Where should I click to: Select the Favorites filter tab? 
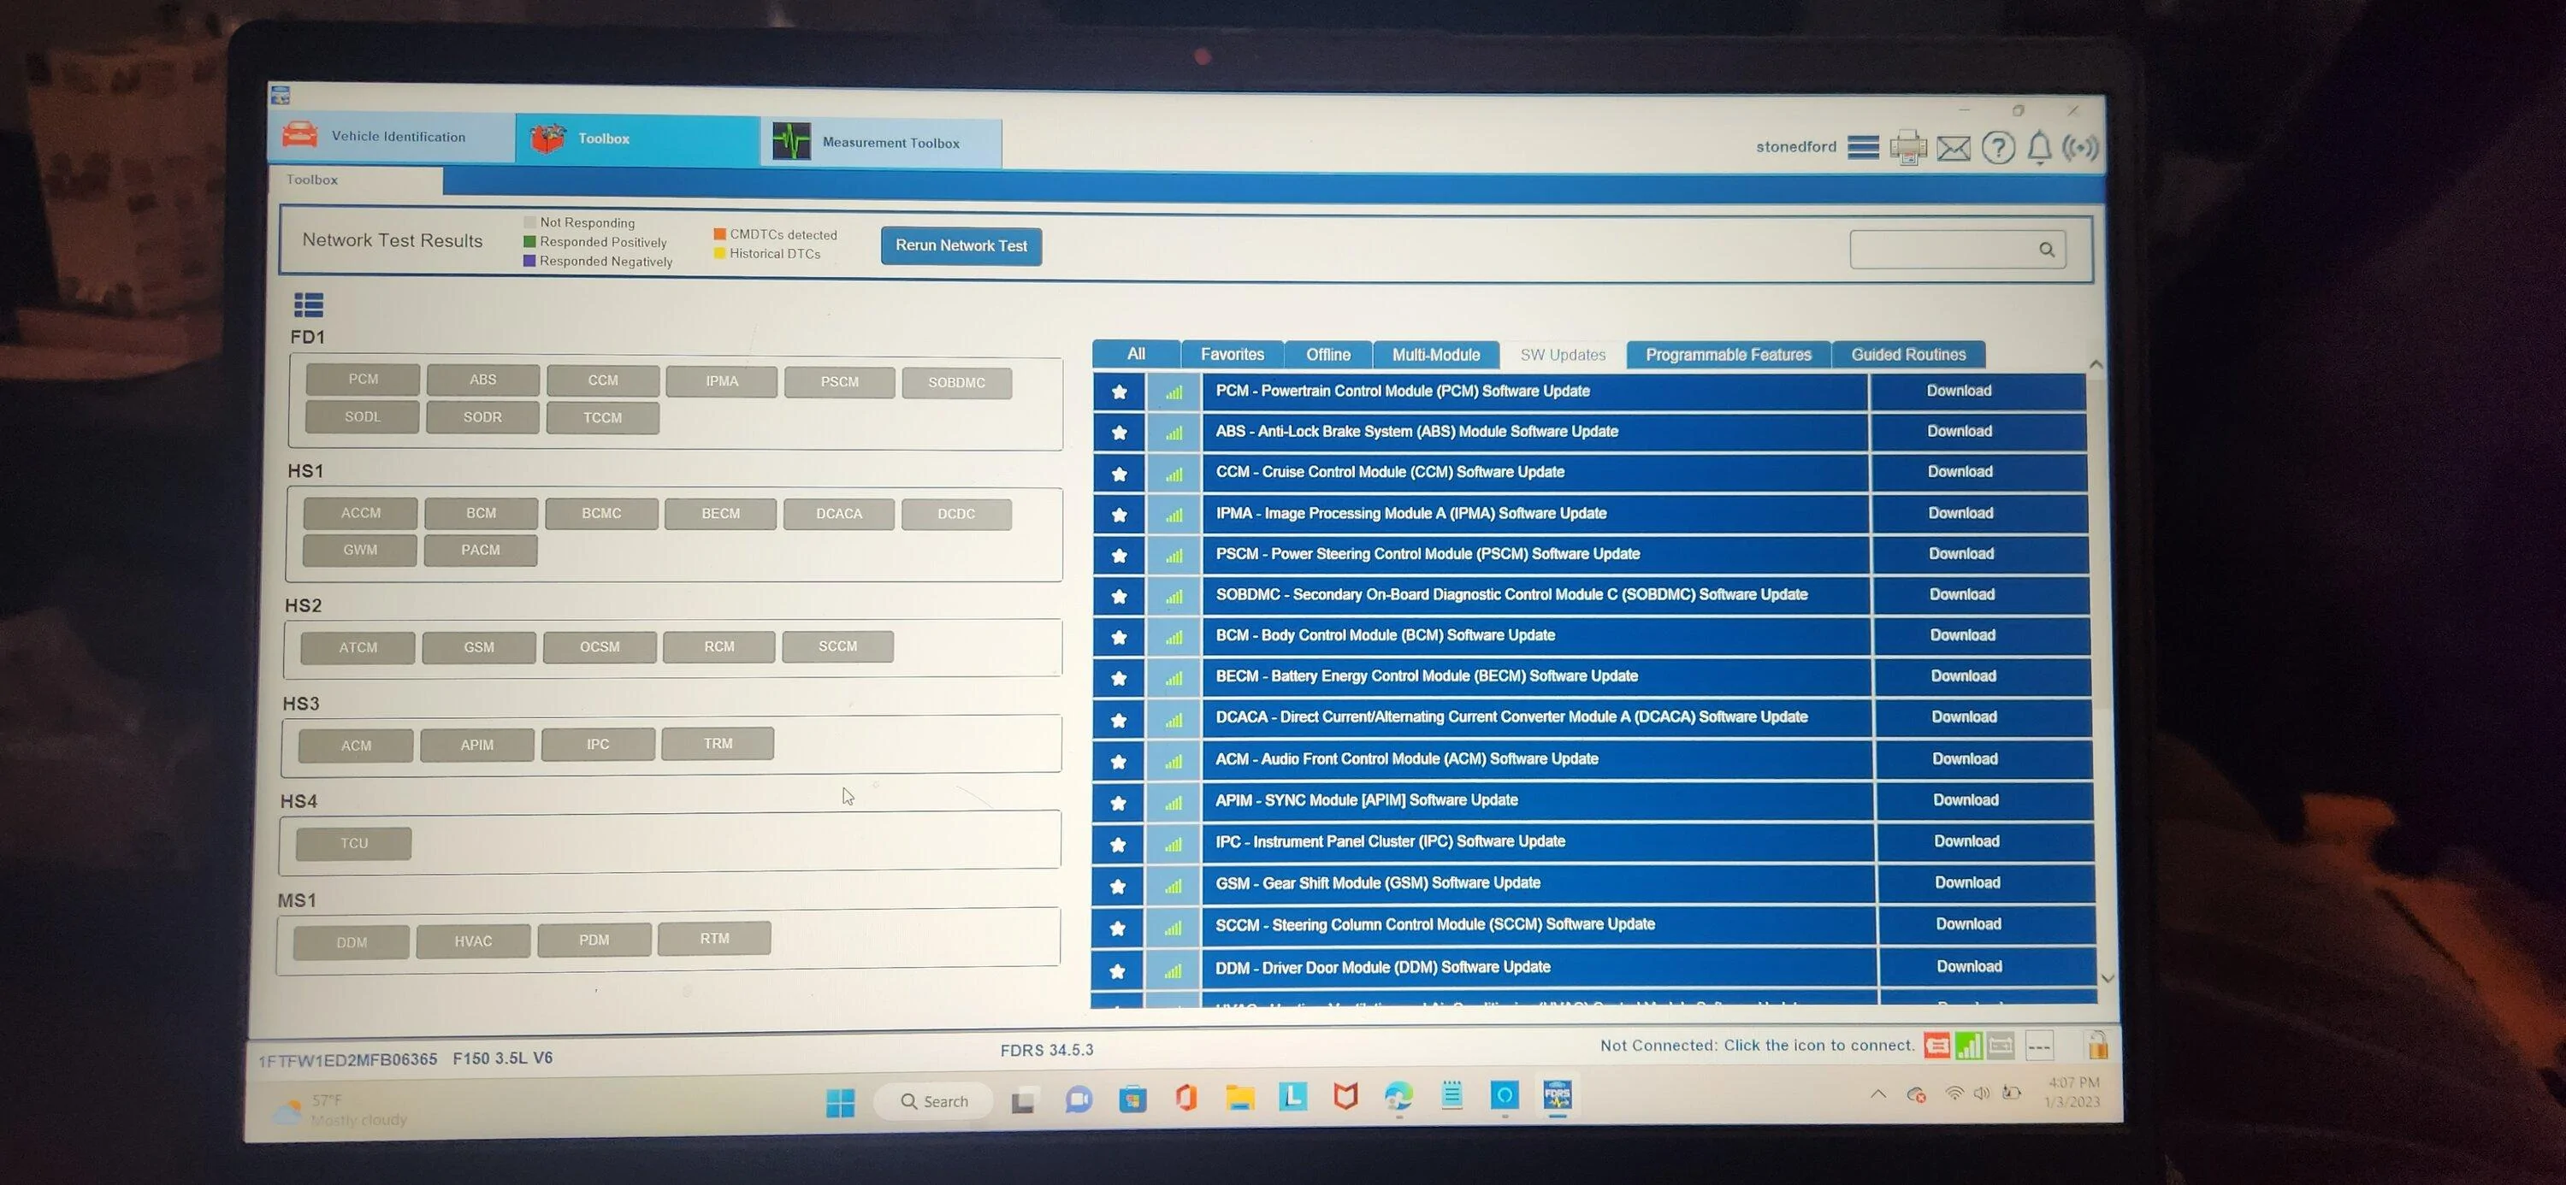click(x=1233, y=355)
